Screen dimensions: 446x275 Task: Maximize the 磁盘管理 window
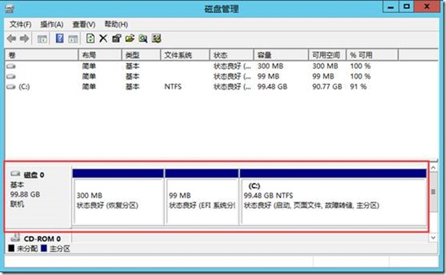(407, 7)
